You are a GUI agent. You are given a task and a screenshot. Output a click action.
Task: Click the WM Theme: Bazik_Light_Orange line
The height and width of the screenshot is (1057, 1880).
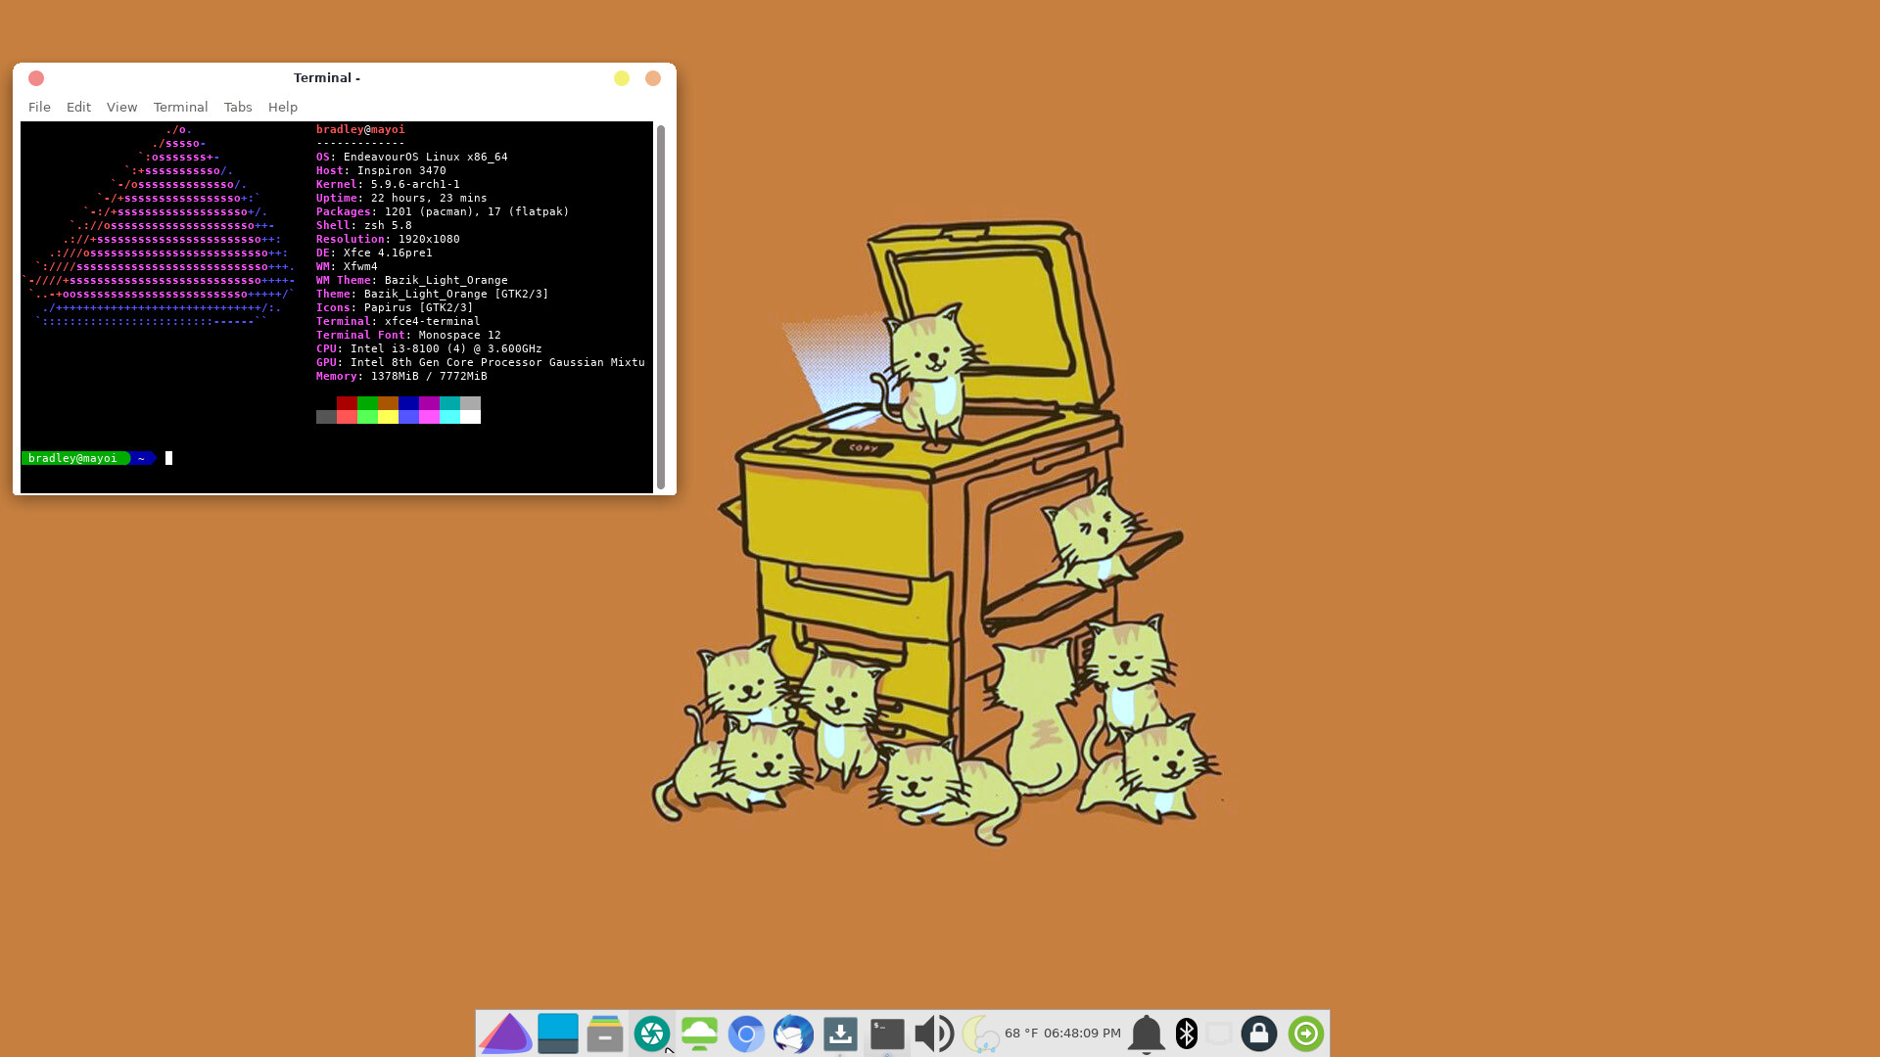pyautogui.click(x=412, y=280)
